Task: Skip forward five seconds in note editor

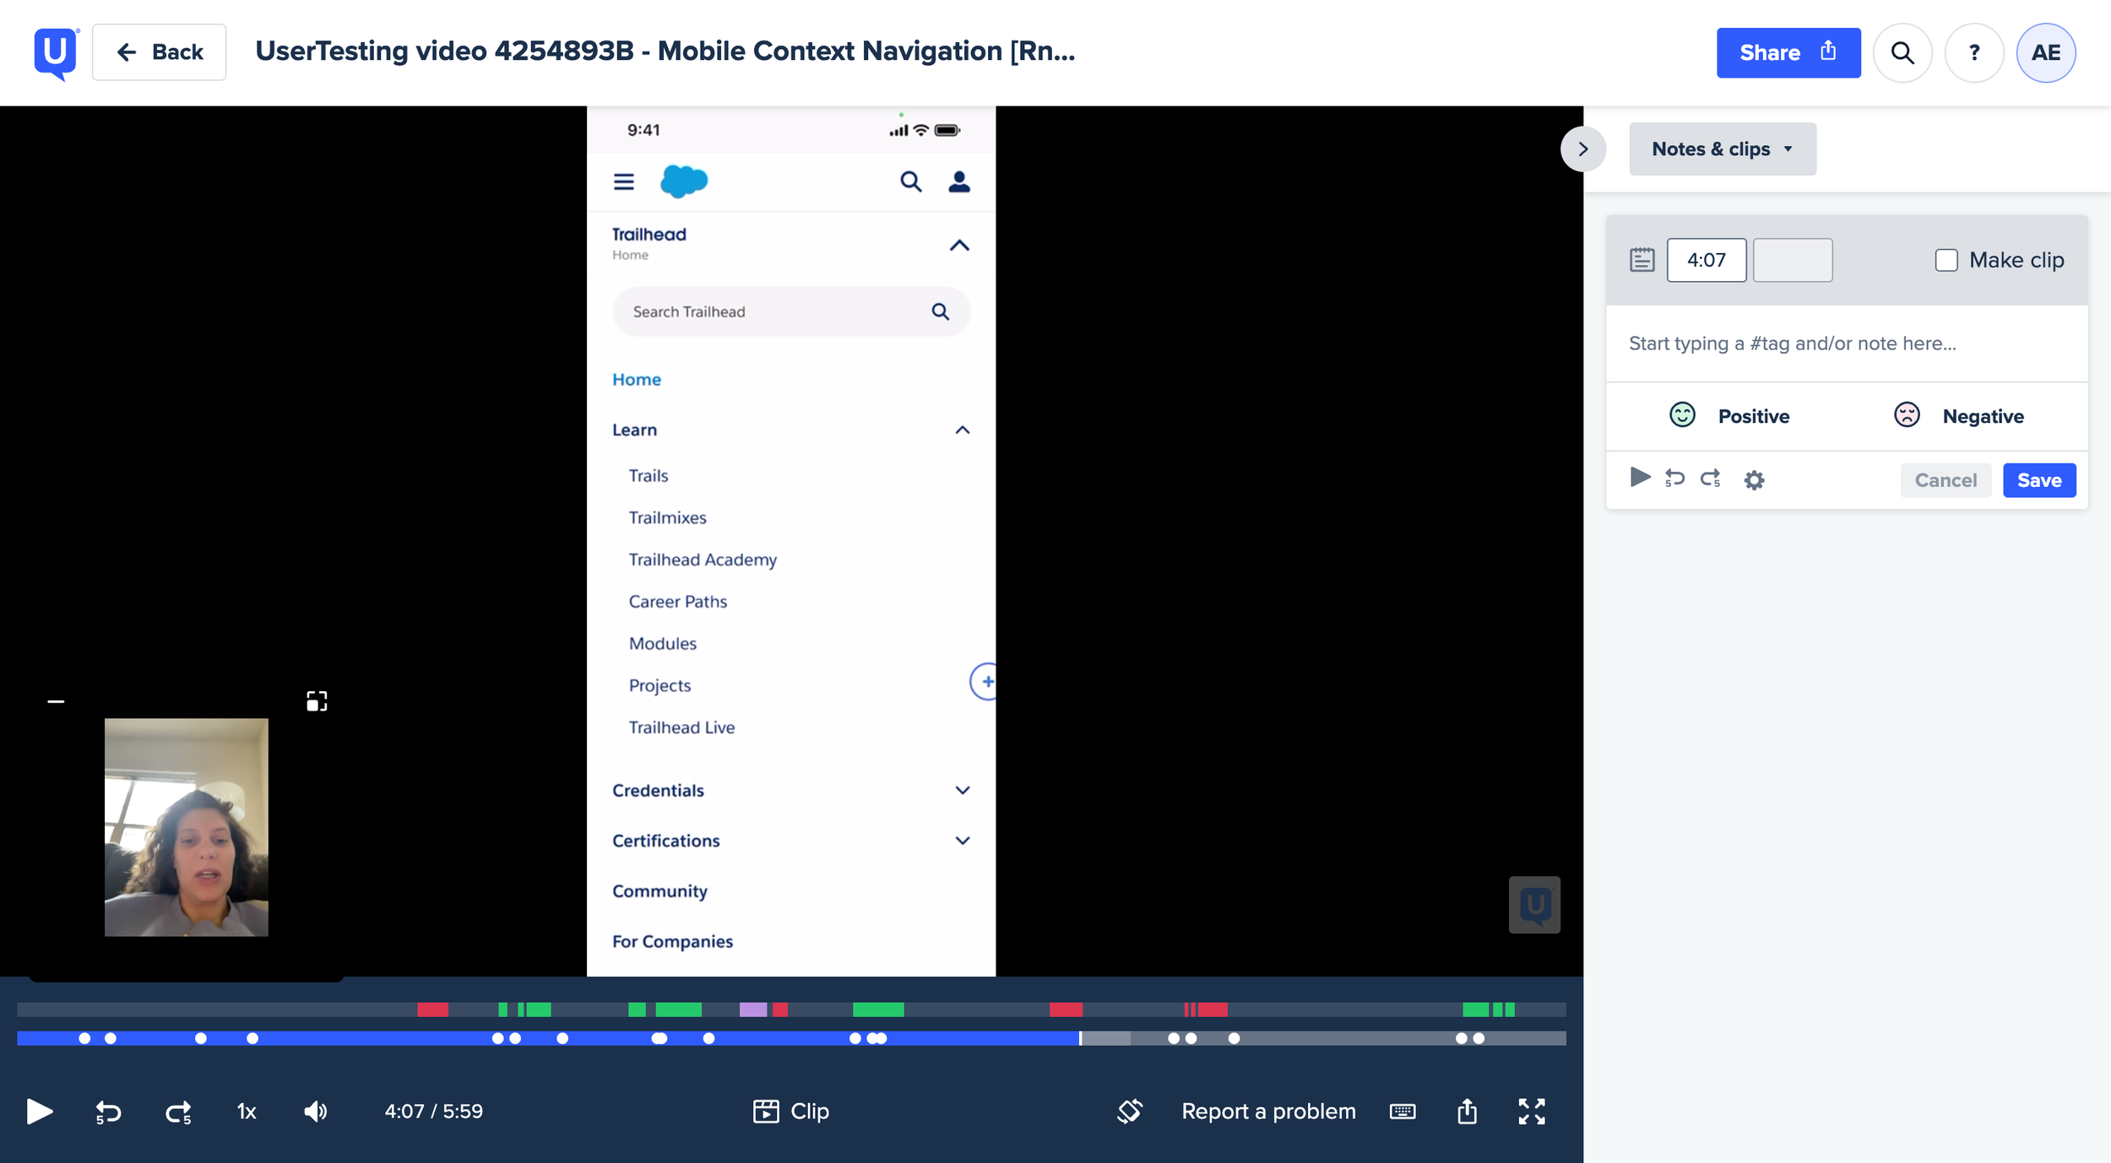Action: (x=1711, y=479)
